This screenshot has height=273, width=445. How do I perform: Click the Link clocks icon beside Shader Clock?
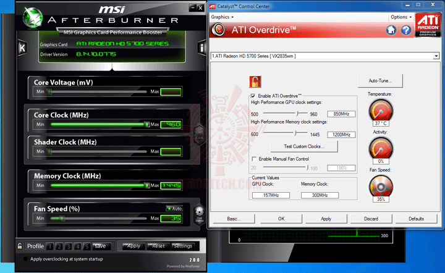pyautogui.click(x=199, y=135)
